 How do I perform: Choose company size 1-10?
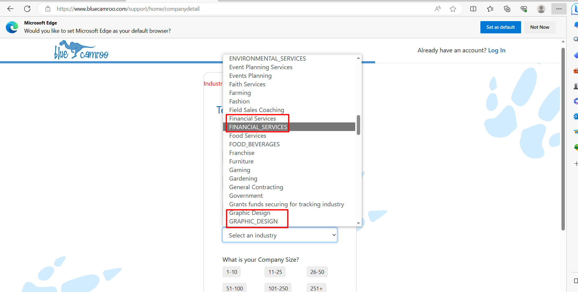click(232, 272)
